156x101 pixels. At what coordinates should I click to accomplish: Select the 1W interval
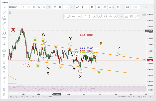(54, 7)
